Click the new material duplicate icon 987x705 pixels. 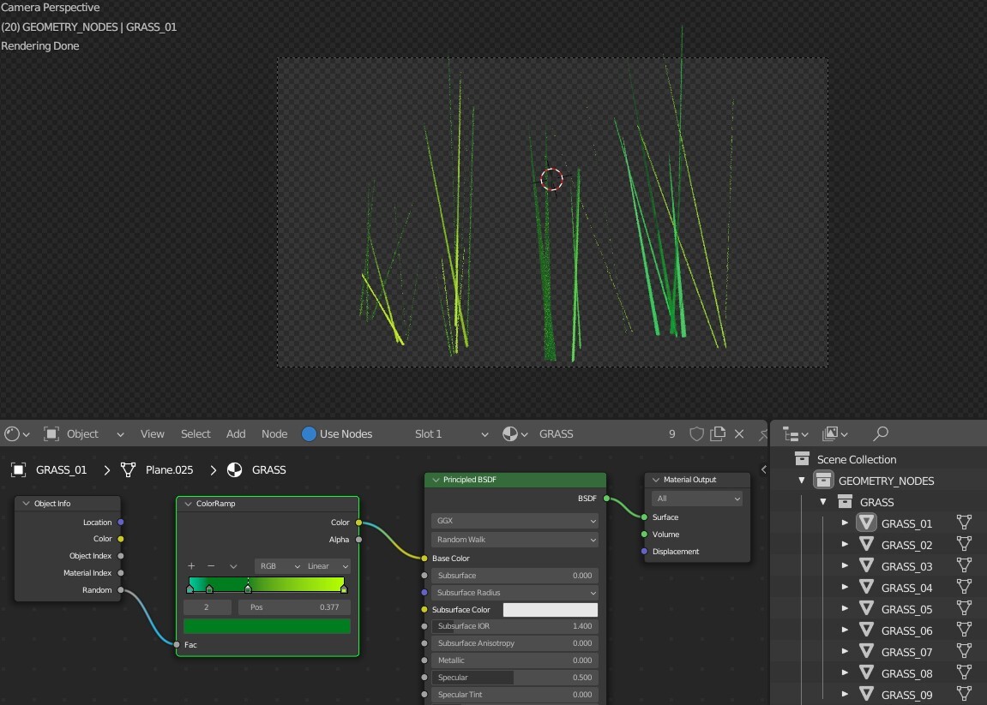pos(718,434)
